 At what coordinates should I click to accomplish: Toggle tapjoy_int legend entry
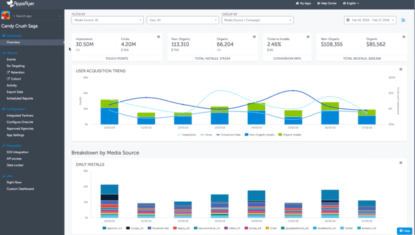pos(181,228)
